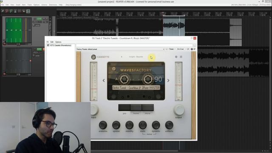
Task: Click Stop hanging notes in menu bar
Action: (x=74, y=5)
